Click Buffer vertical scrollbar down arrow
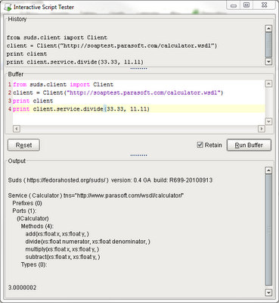This screenshot has width=279, height=303. point(268,121)
